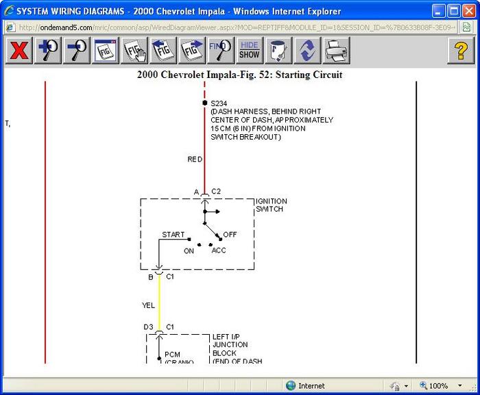
Task: Zoom in with the plus magnifier
Action: click(x=48, y=51)
